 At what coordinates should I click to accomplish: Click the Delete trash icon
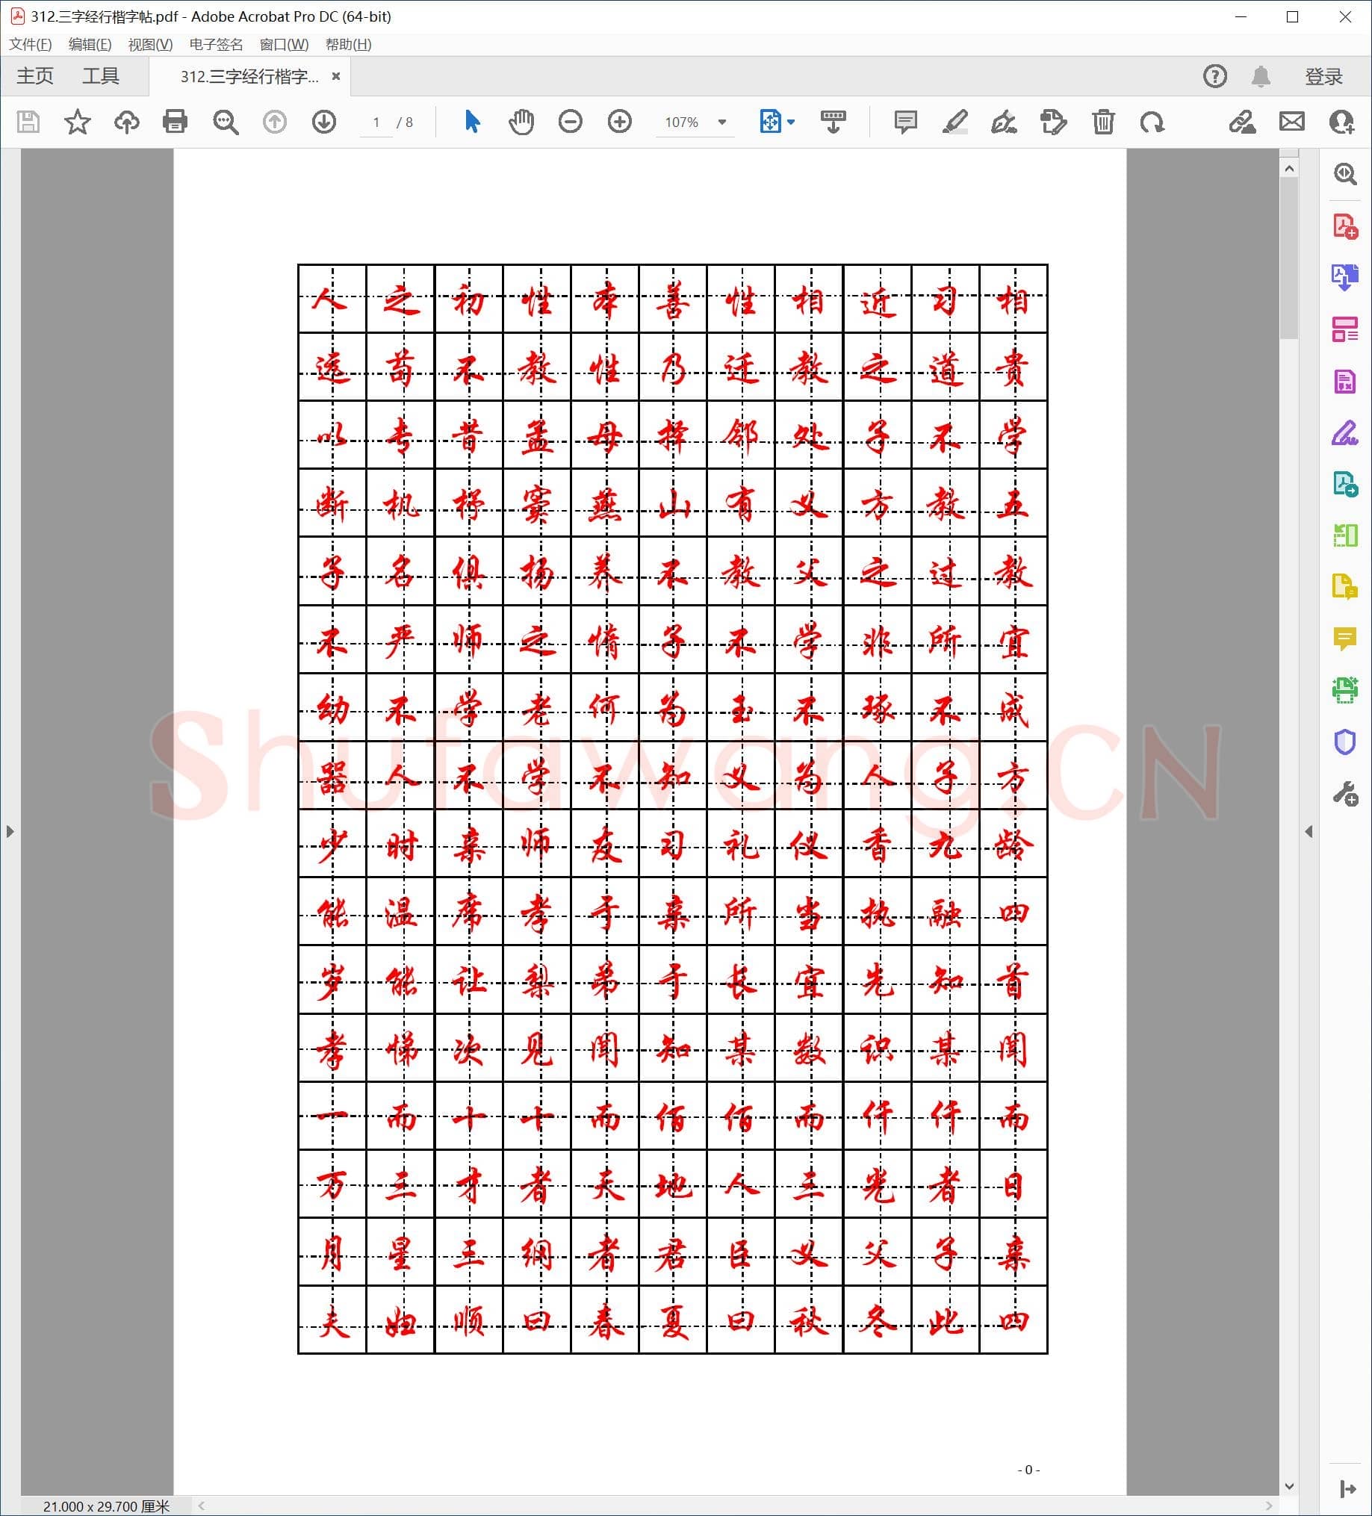pos(1102,122)
